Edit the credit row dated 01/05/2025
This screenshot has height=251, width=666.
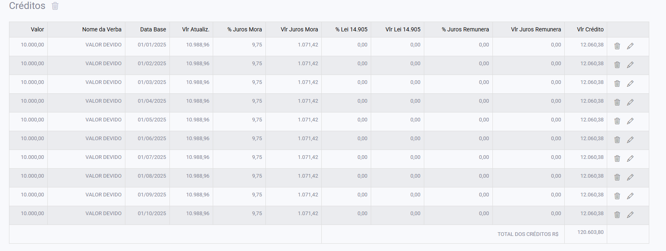630,121
